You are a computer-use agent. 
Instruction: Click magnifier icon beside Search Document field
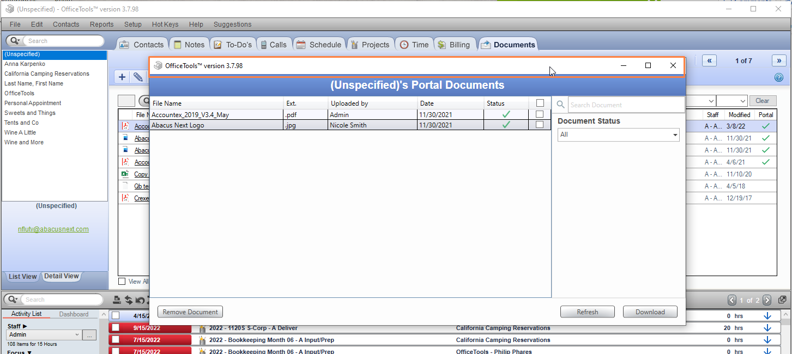(560, 105)
